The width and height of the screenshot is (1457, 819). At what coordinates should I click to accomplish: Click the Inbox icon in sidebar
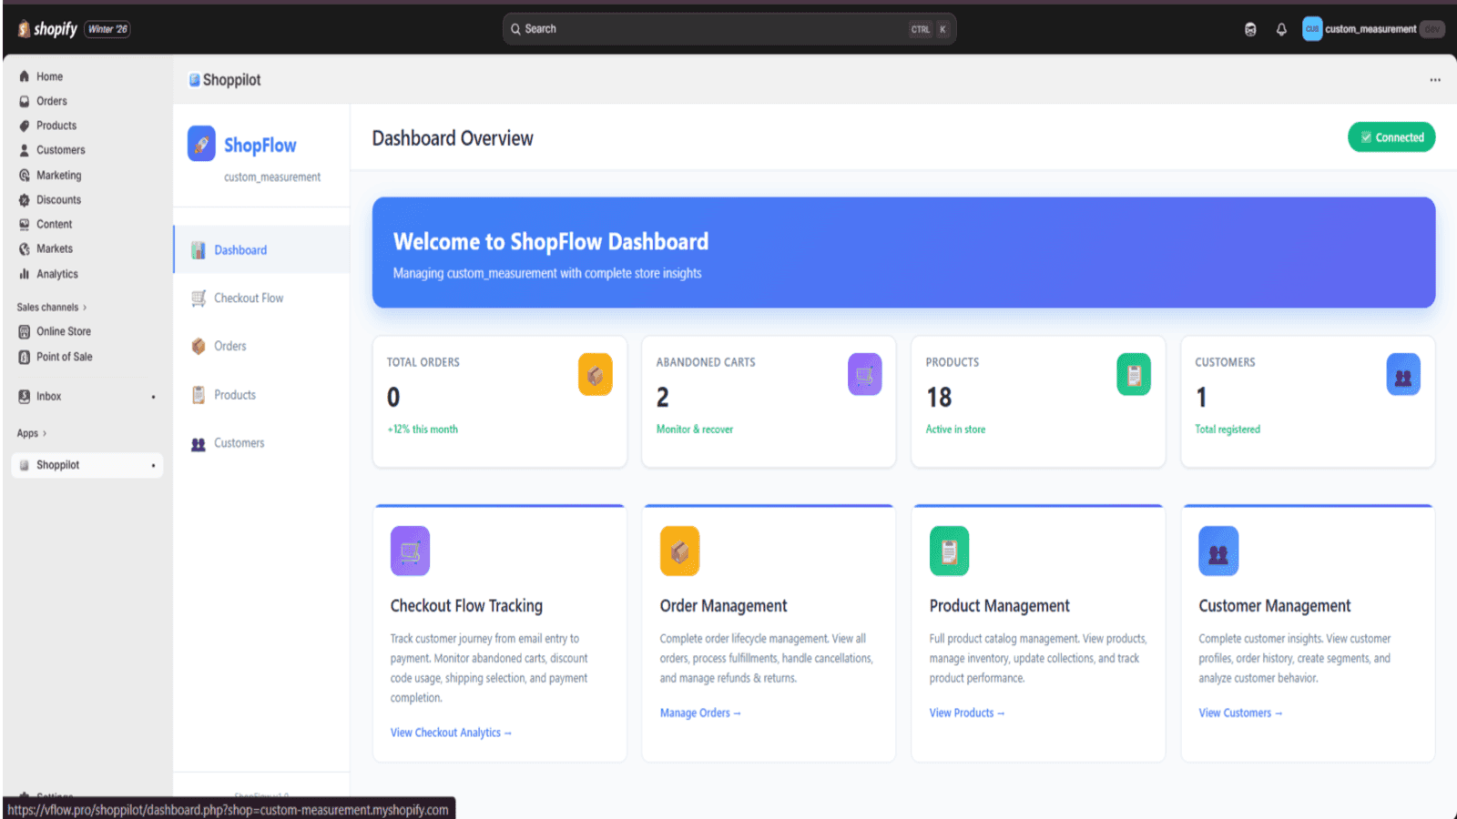25,396
